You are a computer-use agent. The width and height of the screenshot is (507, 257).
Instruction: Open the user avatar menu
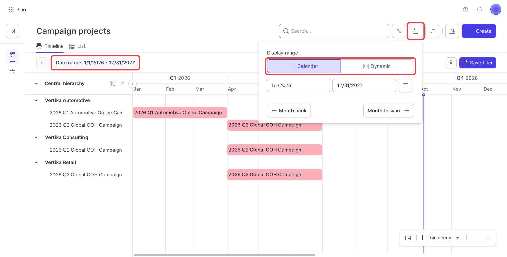[x=496, y=10]
